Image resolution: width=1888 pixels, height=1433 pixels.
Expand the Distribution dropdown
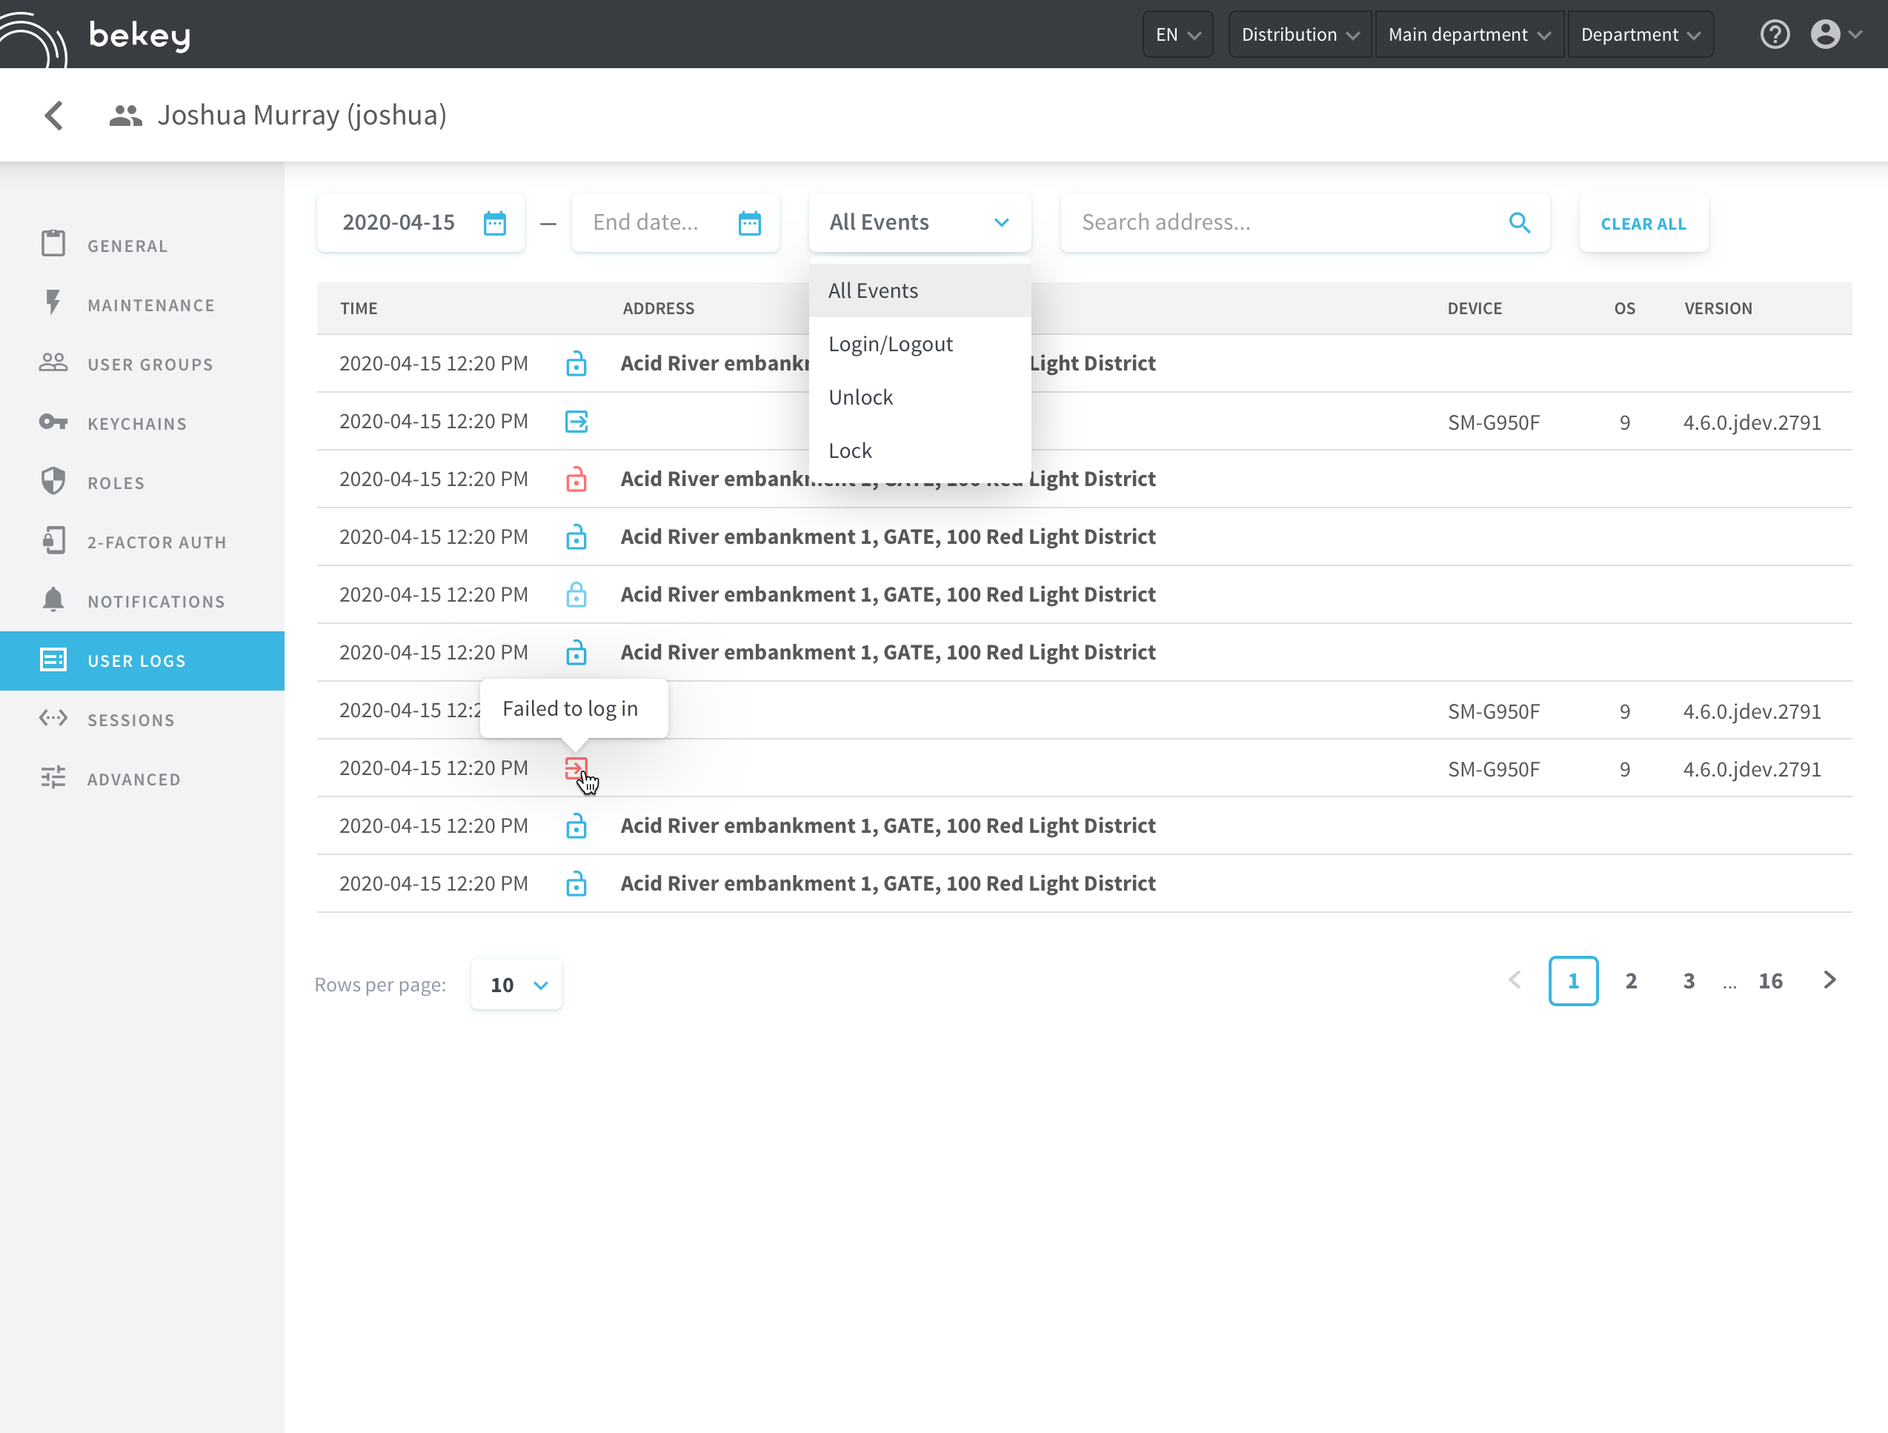(1300, 34)
